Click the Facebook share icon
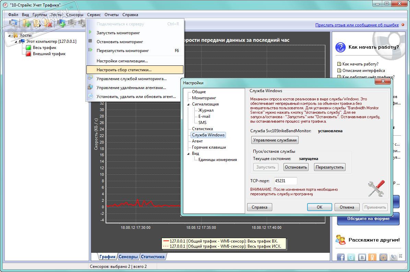Image resolution: width=410 pixels, height=272 pixels. 341,257
